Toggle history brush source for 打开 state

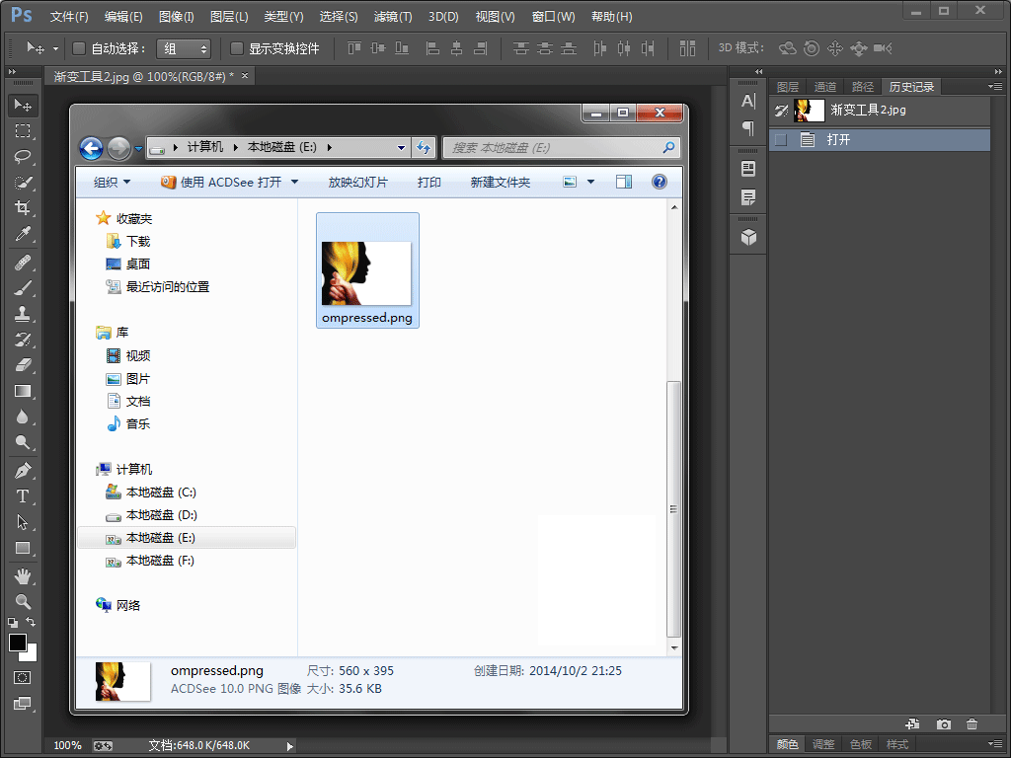[781, 140]
